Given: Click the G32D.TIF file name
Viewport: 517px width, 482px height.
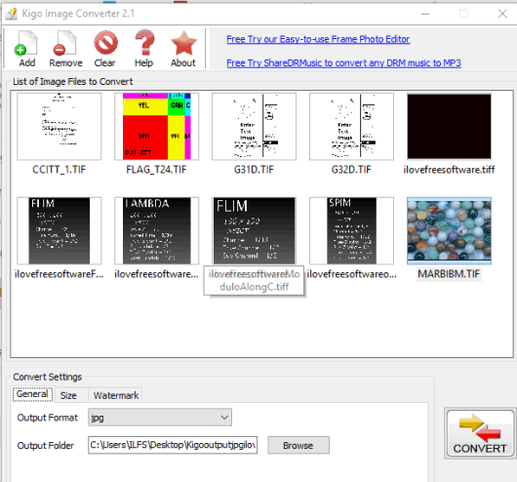Looking at the screenshot, I should tap(351, 170).
